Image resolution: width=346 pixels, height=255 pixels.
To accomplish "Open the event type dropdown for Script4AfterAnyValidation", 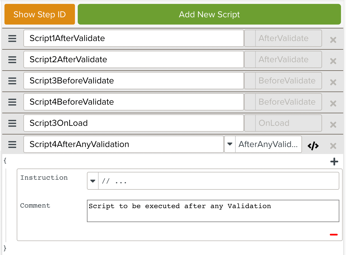I will pyautogui.click(x=230, y=144).
